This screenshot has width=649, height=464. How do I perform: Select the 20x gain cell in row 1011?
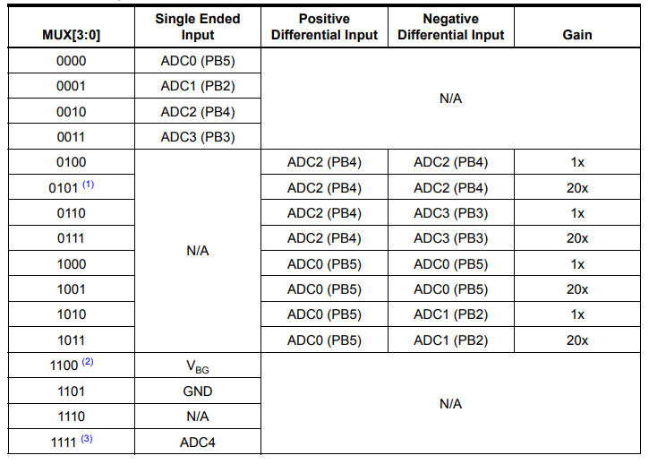pyautogui.click(x=577, y=340)
